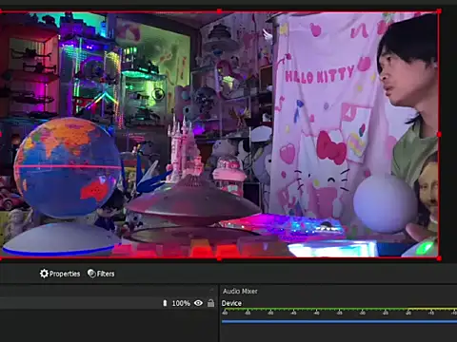This screenshot has width=457, height=342.
Task: Click the battery icon next to 100%
Action: click(x=165, y=303)
